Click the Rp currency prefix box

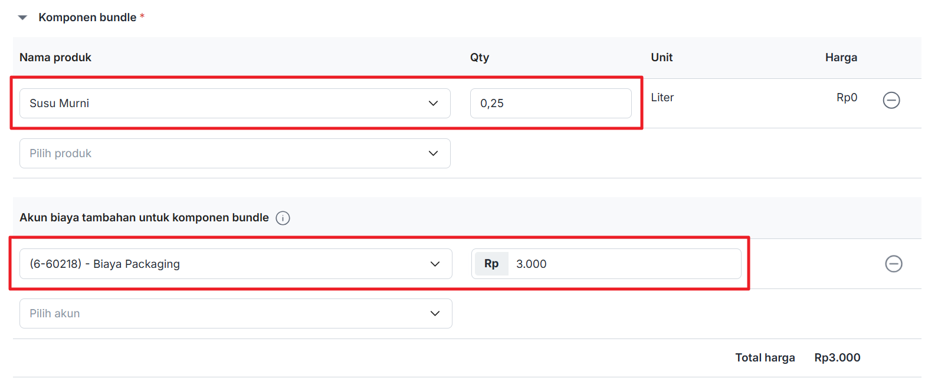coord(491,264)
